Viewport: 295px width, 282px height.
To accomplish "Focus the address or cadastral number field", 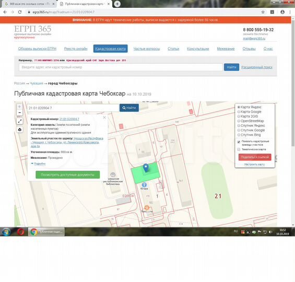I will [121, 67].
